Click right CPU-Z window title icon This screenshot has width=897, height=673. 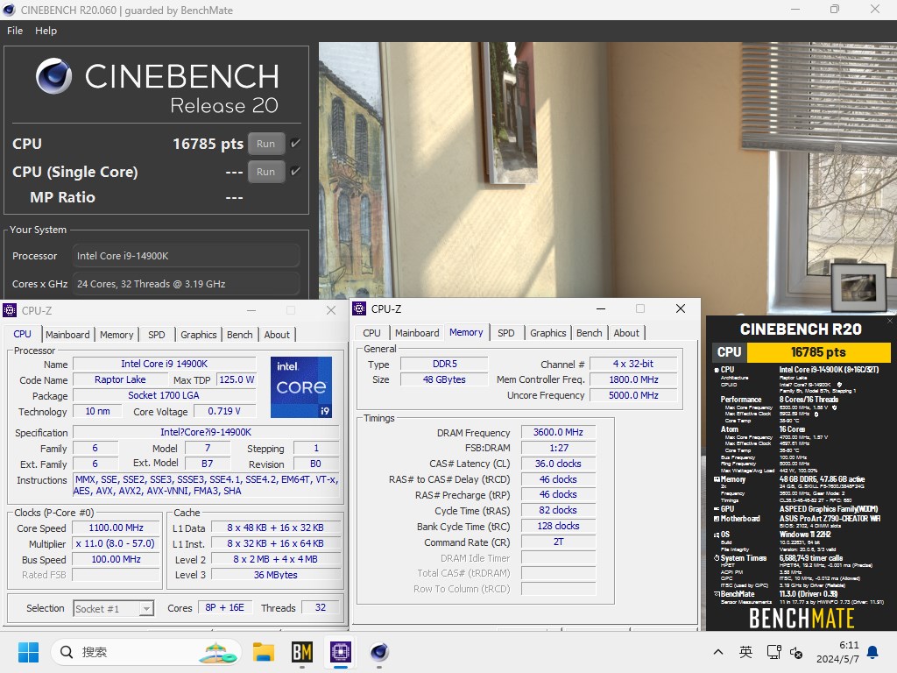tap(359, 308)
